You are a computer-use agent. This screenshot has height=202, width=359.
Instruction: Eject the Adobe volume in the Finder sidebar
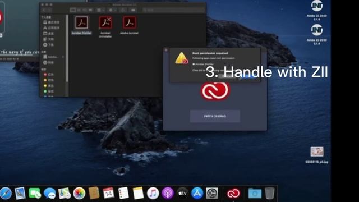point(63,57)
